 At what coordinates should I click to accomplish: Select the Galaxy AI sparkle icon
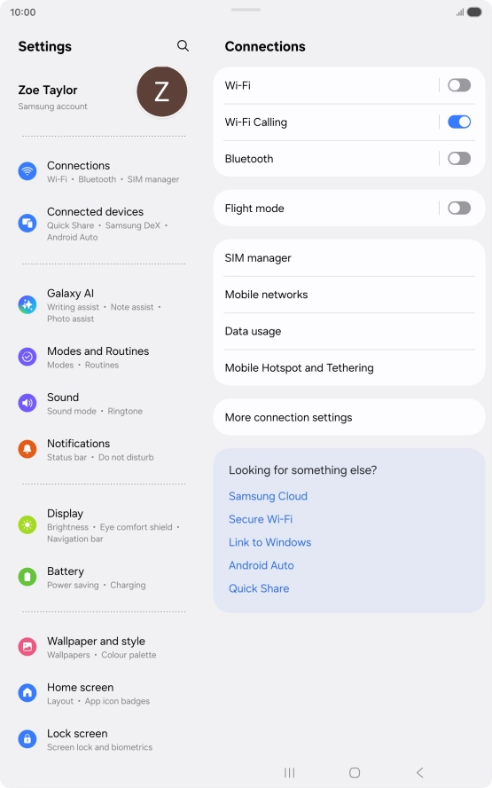pyautogui.click(x=27, y=304)
